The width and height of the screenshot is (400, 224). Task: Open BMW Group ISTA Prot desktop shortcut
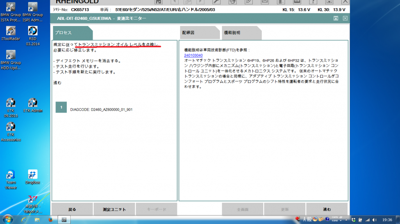(x=11, y=12)
